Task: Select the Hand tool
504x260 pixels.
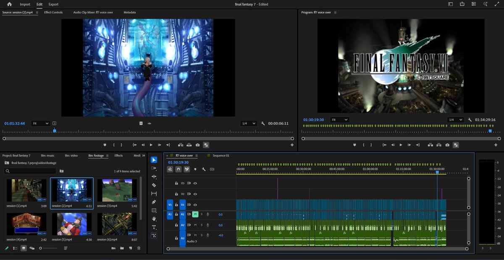Action: coord(154,219)
